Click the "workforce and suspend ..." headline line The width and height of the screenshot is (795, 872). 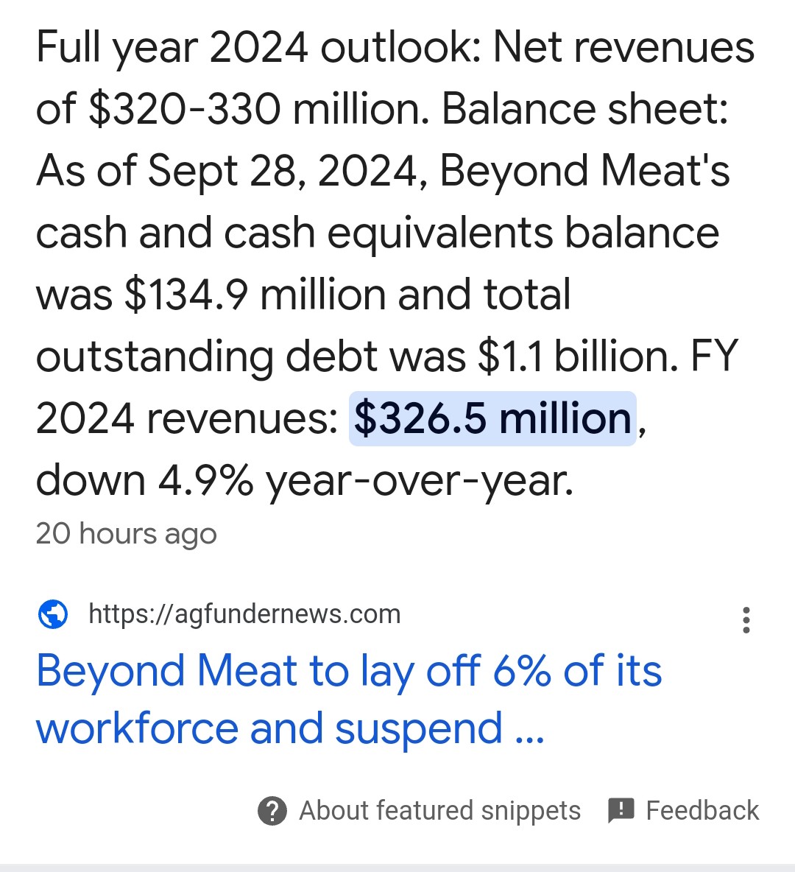[x=289, y=728]
